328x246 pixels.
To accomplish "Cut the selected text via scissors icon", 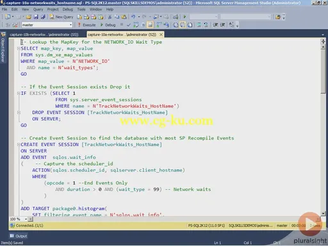I will coord(110,17).
